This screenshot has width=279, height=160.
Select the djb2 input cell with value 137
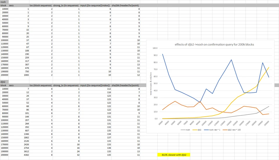pyautogui.click(x=96, y=138)
